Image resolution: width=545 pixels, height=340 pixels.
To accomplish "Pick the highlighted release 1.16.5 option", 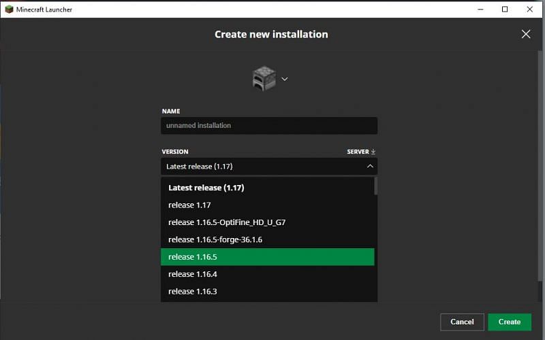I will 267,257.
